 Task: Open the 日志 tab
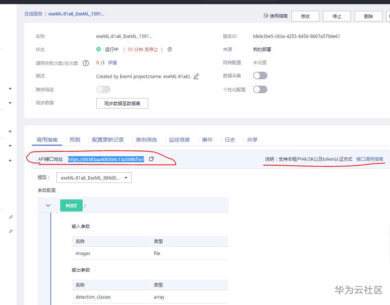(230, 140)
